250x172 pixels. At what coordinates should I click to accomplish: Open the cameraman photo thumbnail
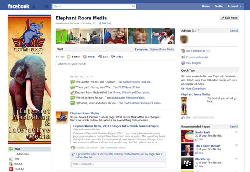[x=91, y=36]
